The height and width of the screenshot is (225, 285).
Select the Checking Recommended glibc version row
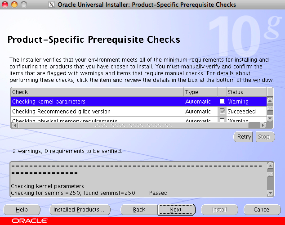[97, 111]
